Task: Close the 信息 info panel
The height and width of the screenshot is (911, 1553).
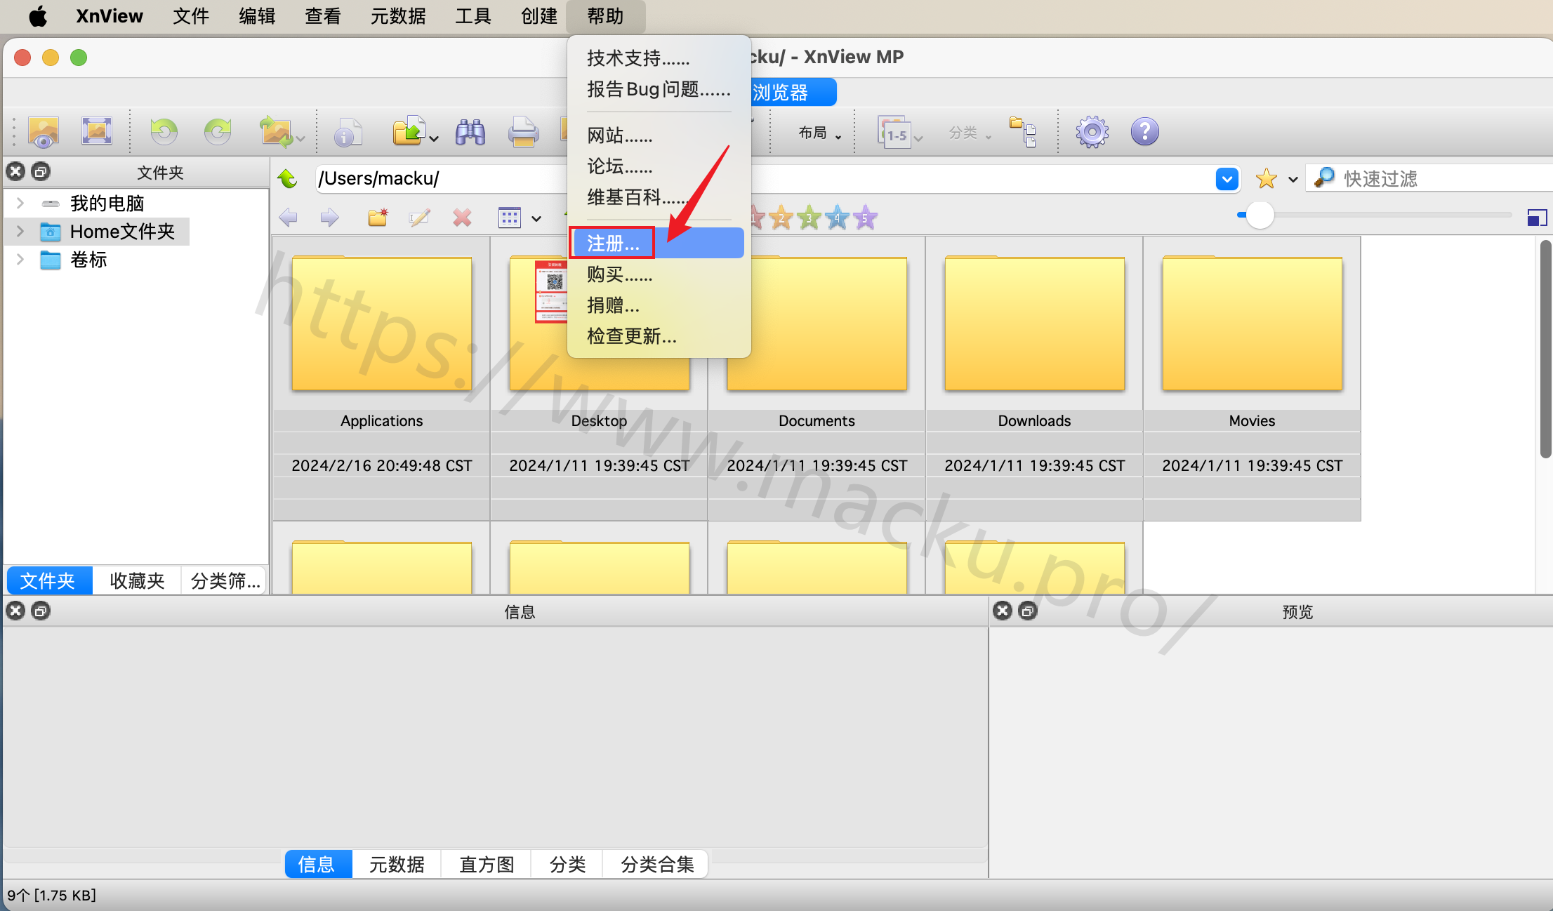Action: coord(15,611)
